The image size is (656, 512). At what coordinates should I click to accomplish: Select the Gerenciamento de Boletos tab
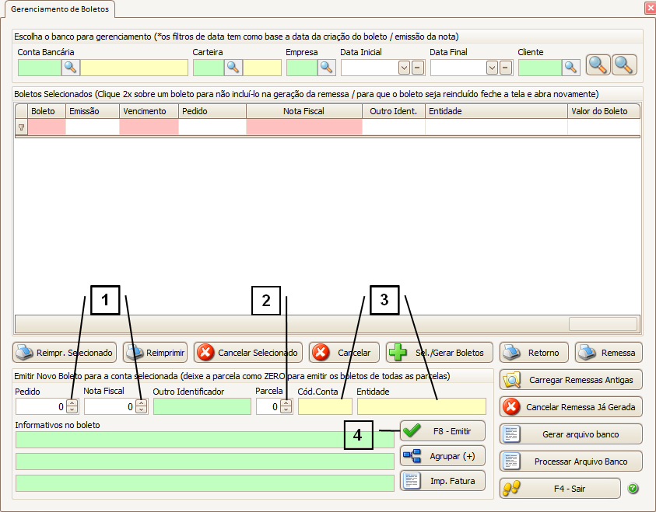[60, 9]
